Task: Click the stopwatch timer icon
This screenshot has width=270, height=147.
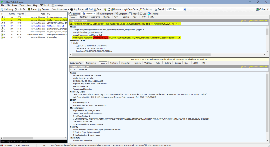Action: click(x=109, y=9)
